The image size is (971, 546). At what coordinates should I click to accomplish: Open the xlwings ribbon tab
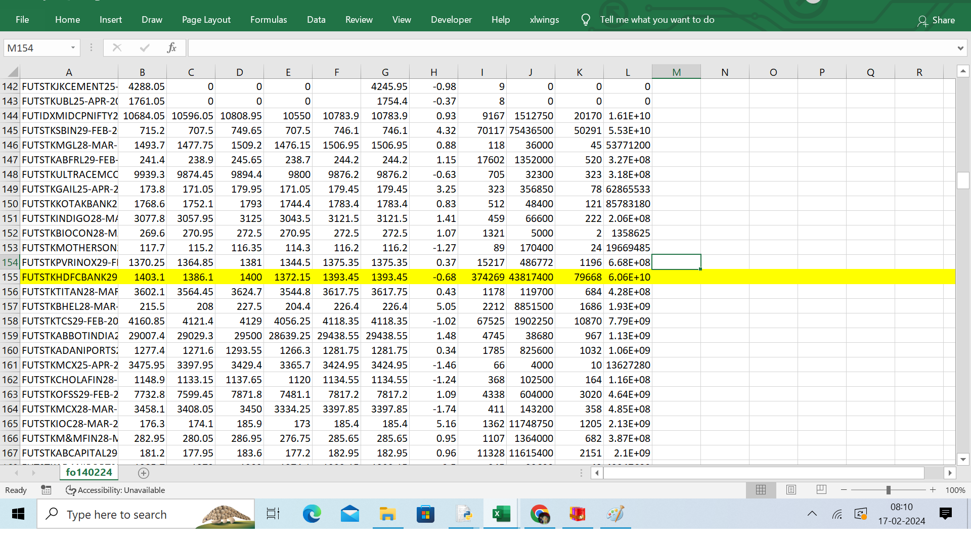[544, 20]
